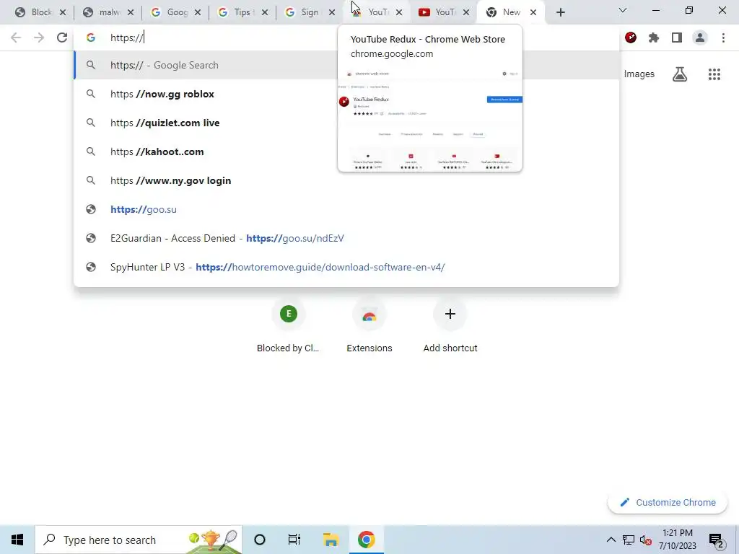Switch to the 'Goog' tab

[171, 12]
